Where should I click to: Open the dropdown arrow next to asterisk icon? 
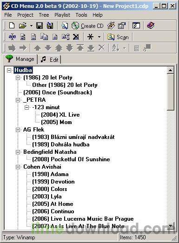(x=99, y=37)
